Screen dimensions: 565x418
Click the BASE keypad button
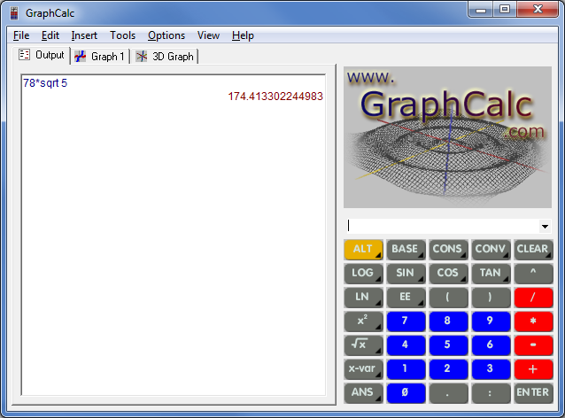pos(406,250)
